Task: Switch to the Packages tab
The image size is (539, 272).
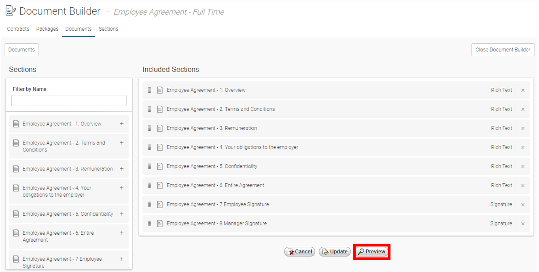Action: 47,29
